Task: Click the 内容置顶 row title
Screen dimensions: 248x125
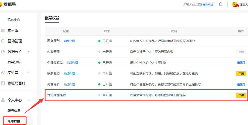Action: click(x=53, y=52)
